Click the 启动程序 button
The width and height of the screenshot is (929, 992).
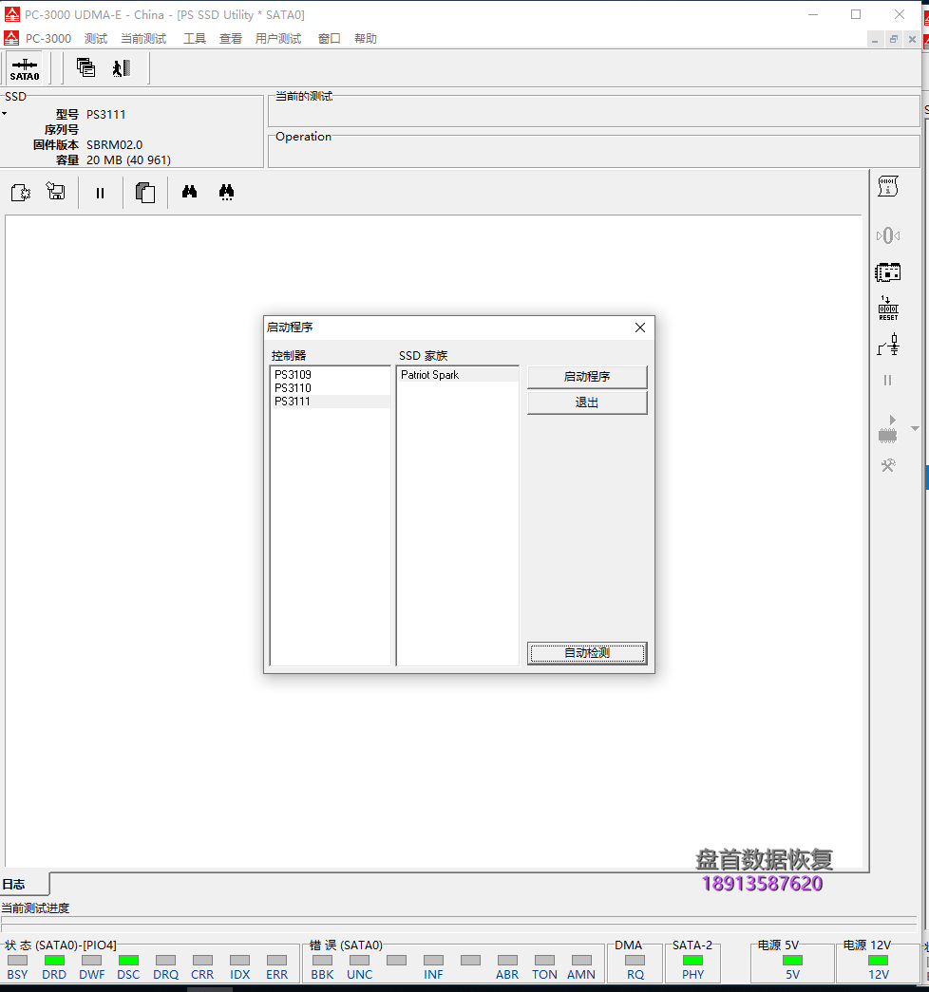click(587, 377)
